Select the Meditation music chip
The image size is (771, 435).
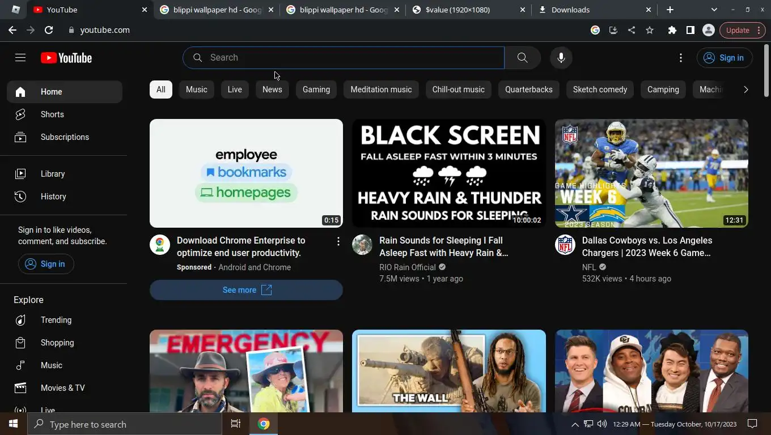tap(381, 89)
